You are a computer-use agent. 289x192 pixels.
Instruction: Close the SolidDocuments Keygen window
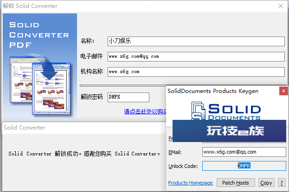(283, 91)
